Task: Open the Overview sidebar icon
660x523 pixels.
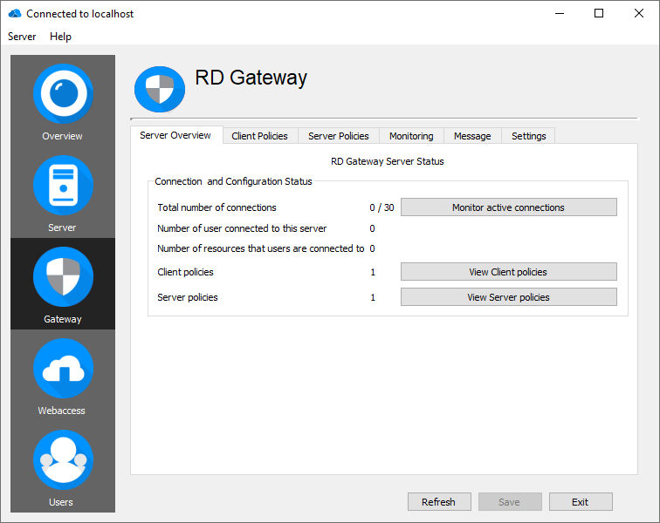Action: point(63,93)
